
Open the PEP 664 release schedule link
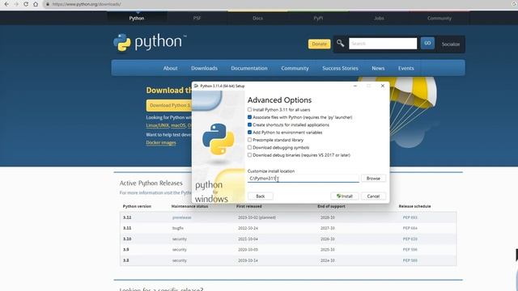[x=410, y=228]
